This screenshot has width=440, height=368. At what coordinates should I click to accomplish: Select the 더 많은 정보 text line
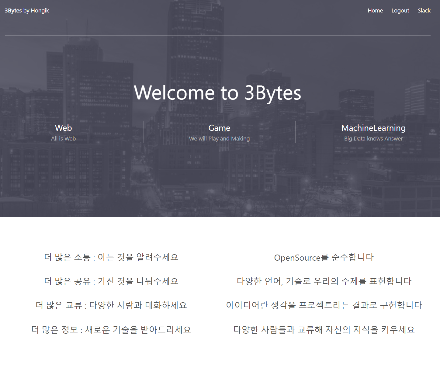111,330
